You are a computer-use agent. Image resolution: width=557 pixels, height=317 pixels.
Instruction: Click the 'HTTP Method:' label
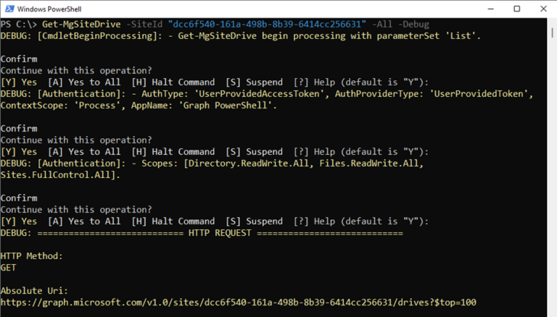pyautogui.click(x=31, y=255)
